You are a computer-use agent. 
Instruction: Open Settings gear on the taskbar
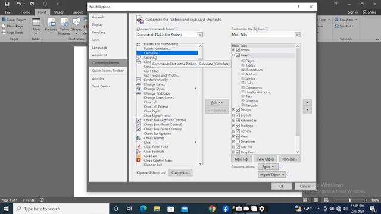(262, 209)
